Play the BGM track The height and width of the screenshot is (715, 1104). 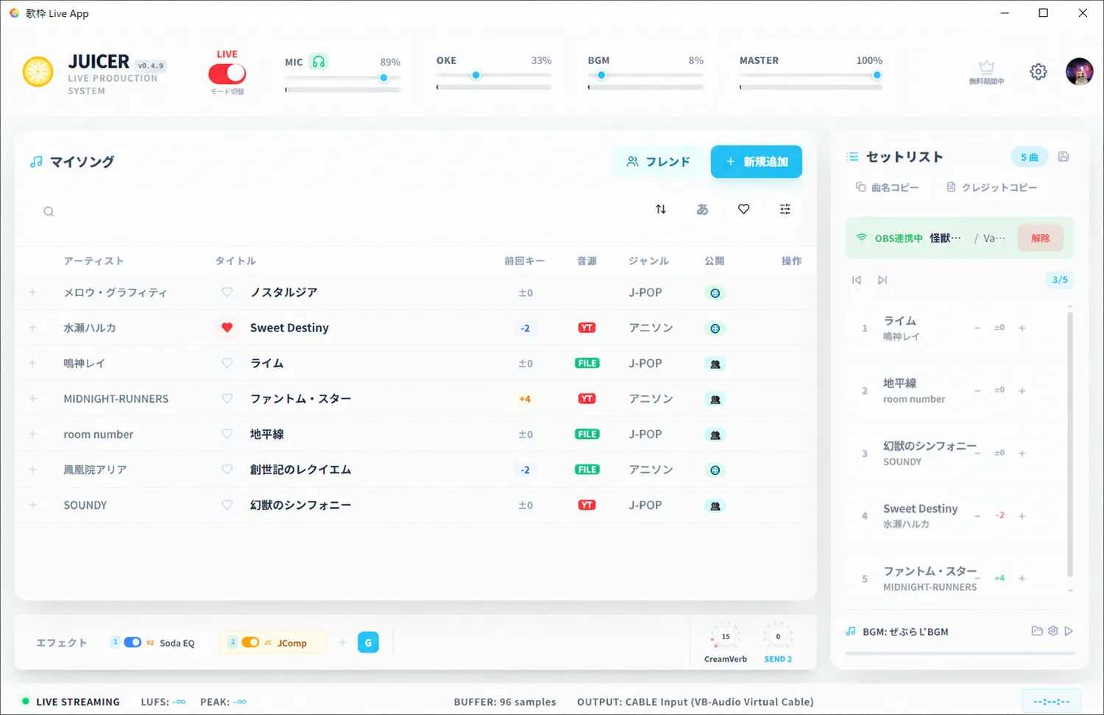pos(1069,631)
